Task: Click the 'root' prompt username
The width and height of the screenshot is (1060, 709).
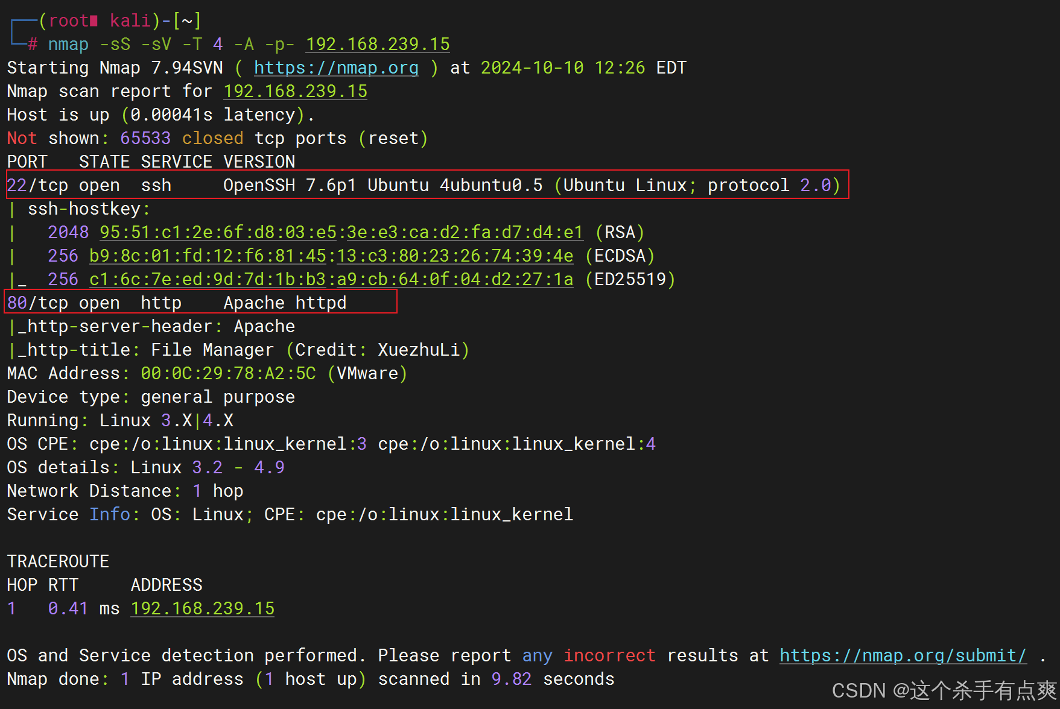Action: pos(68,21)
